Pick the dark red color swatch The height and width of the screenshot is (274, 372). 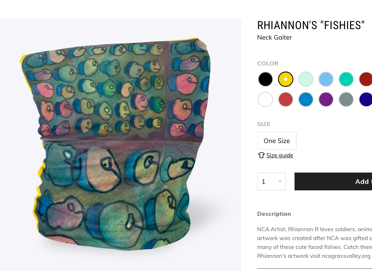[x=366, y=79]
